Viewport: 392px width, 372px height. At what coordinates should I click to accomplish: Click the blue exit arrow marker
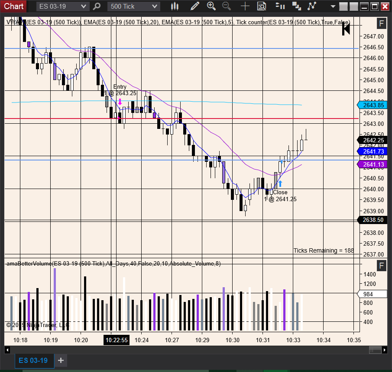pos(280,183)
